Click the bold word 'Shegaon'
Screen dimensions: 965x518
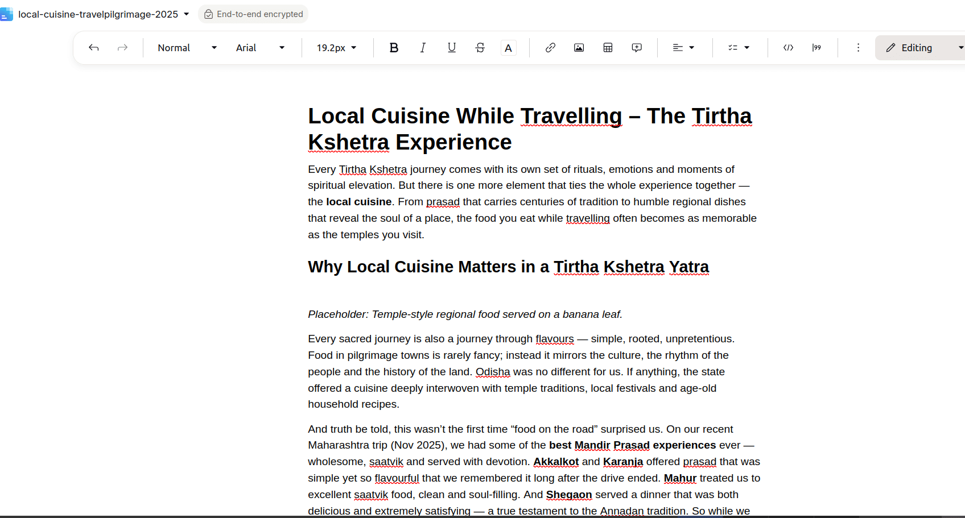coord(569,495)
